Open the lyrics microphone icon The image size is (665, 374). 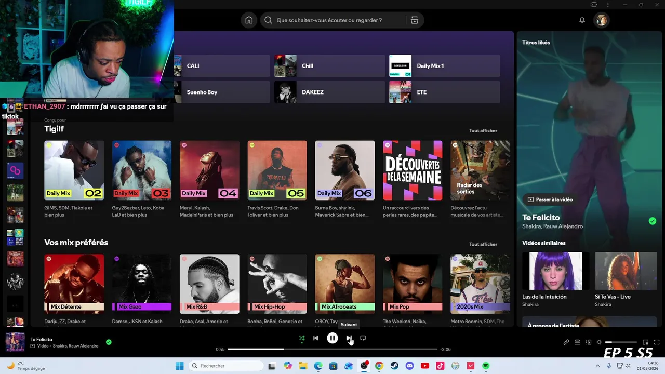click(566, 342)
